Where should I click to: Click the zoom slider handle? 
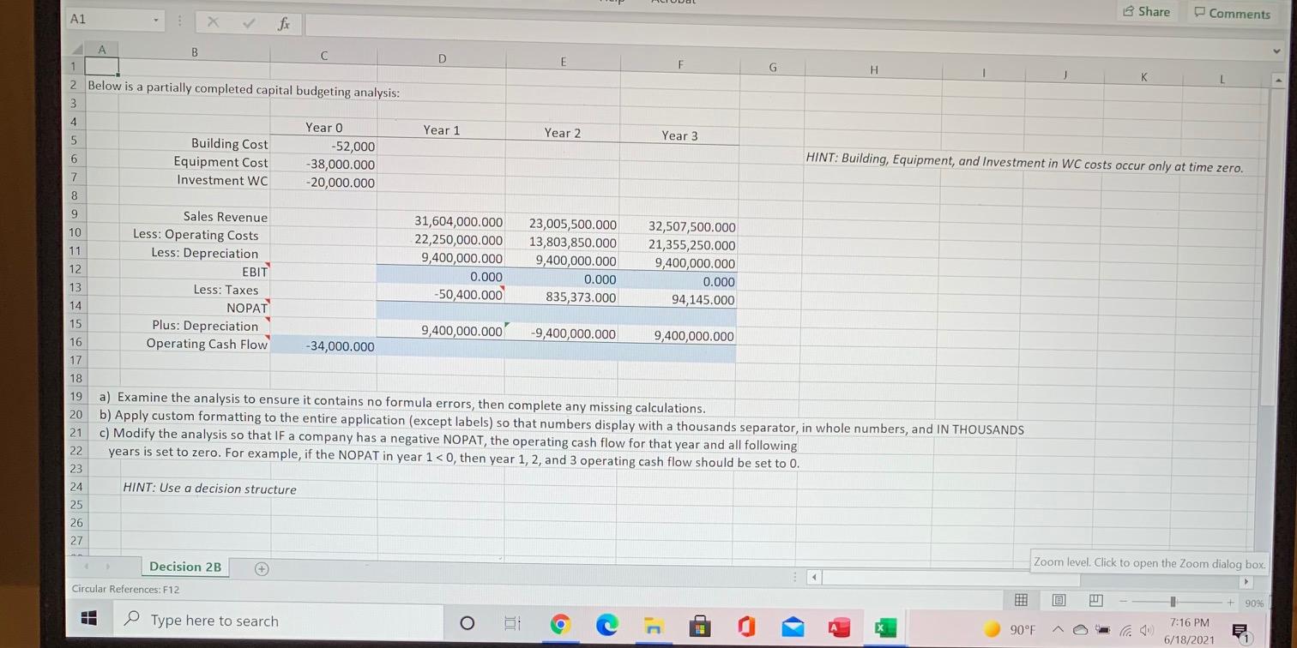1173,602
